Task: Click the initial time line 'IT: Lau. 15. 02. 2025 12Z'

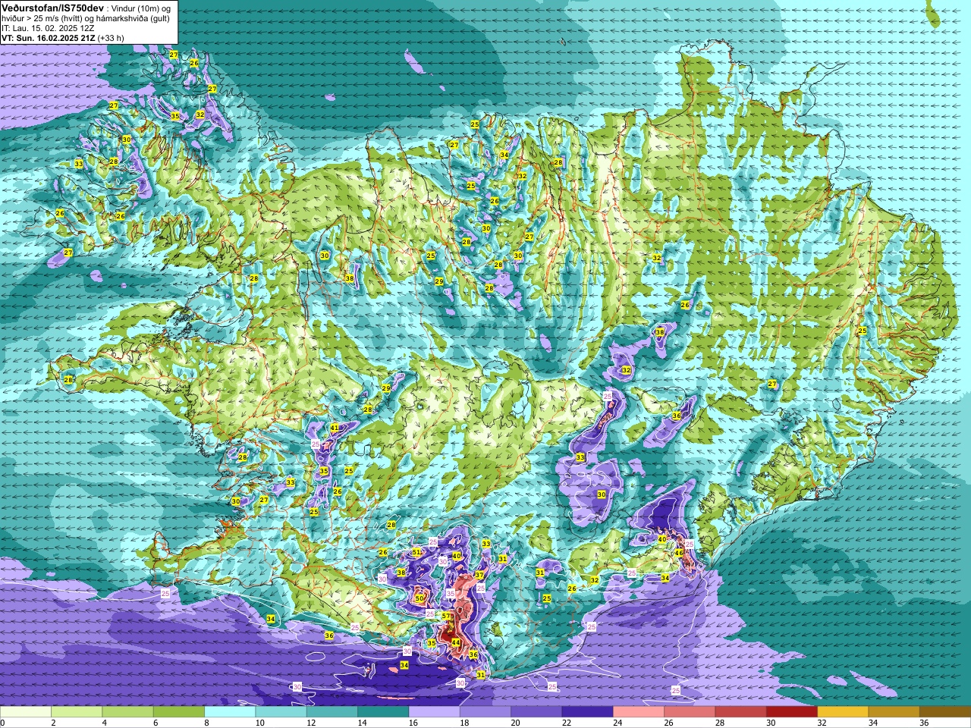Action: click(x=48, y=28)
